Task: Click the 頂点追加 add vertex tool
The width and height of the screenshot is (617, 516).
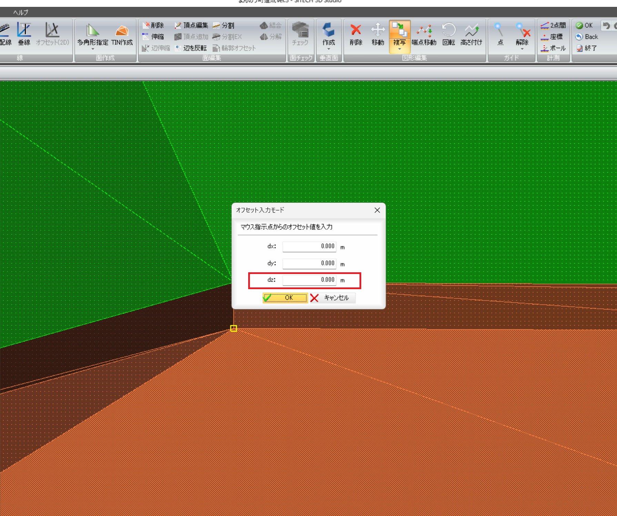Action: (191, 36)
